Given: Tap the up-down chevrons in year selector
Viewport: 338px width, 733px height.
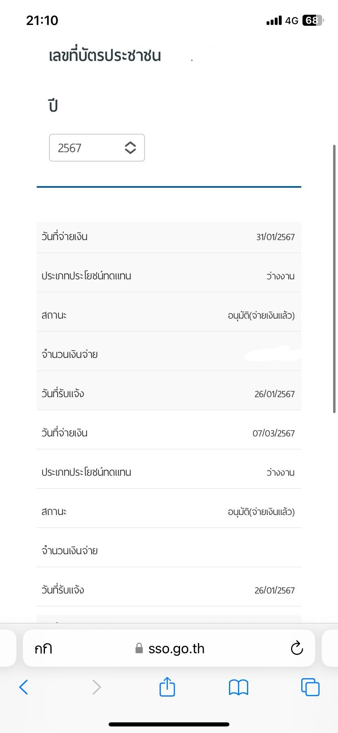Looking at the screenshot, I should pos(130,148).
